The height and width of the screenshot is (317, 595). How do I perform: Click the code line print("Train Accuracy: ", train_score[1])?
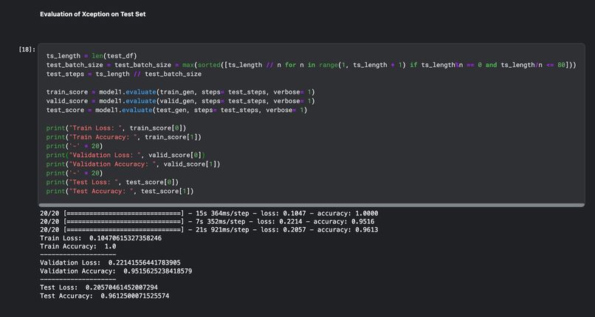point(124,137)
